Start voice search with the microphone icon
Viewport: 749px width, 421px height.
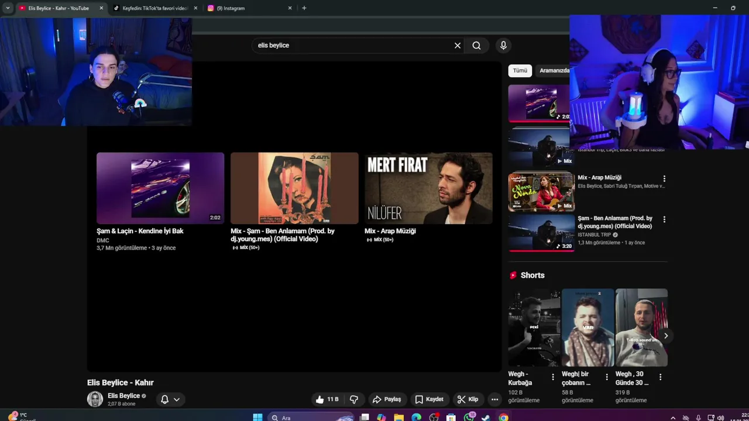pos(503,45)
